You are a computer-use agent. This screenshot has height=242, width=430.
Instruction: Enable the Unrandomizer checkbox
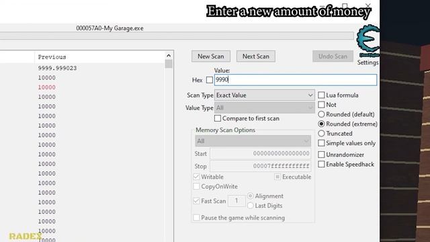[321, 155]
